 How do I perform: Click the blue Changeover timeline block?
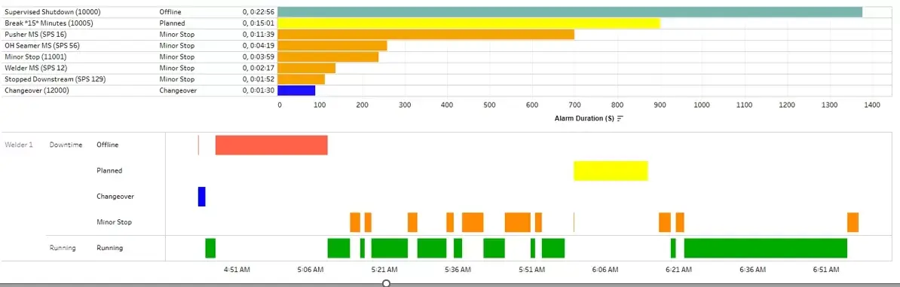click(x=201, y=197)
